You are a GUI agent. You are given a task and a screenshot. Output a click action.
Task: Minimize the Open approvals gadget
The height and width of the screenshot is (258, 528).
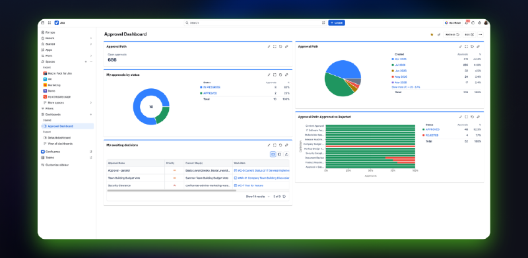pos(269,47)
